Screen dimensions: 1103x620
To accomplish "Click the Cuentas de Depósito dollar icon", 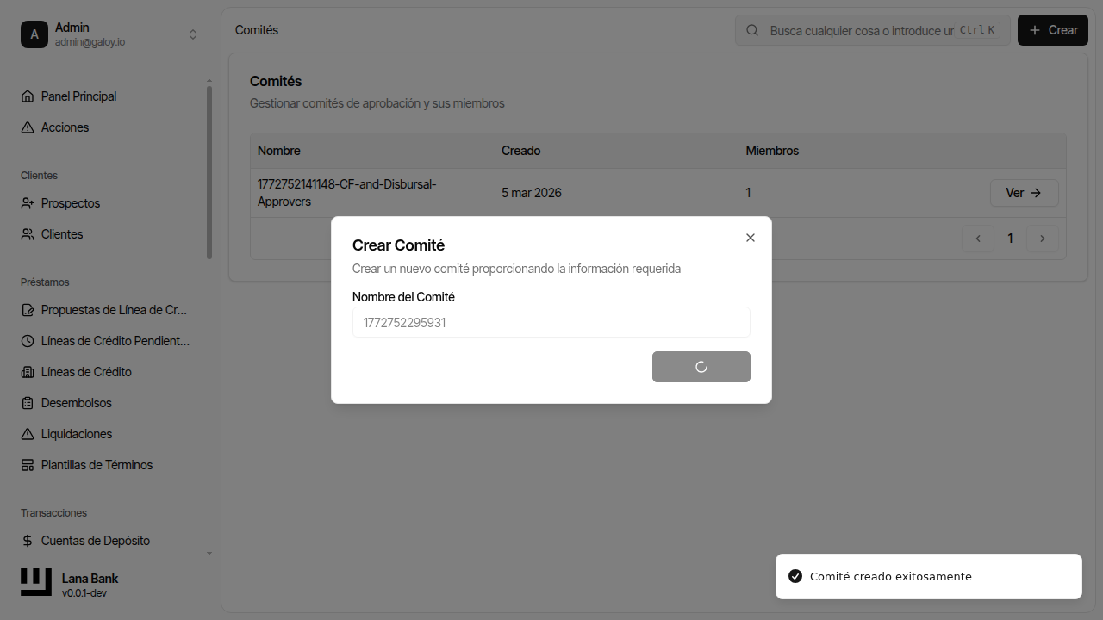I will [x=28, y=541].
